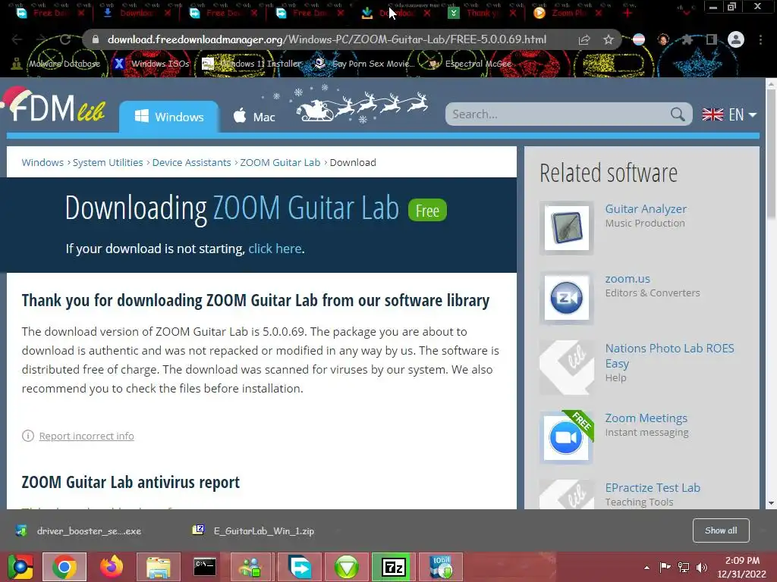This screenshot has width=777, height=582.
Task: Open Action Center flag in the tray
Action: [x=665, y=567]
